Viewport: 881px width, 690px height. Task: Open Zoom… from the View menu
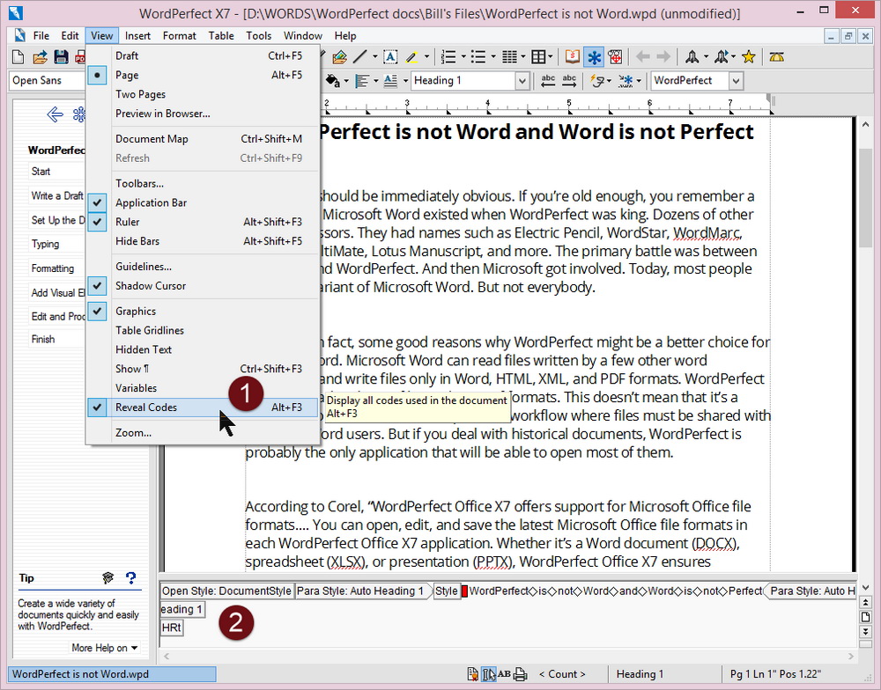tap(203, 432)
